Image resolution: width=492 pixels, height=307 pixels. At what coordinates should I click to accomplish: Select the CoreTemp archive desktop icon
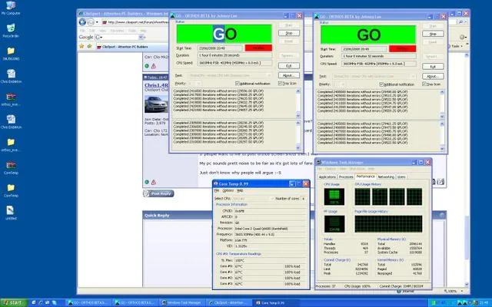(11, 165)
